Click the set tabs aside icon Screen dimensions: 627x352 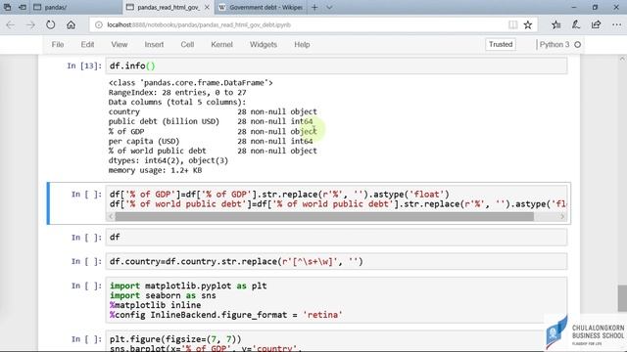coord(23,7)
